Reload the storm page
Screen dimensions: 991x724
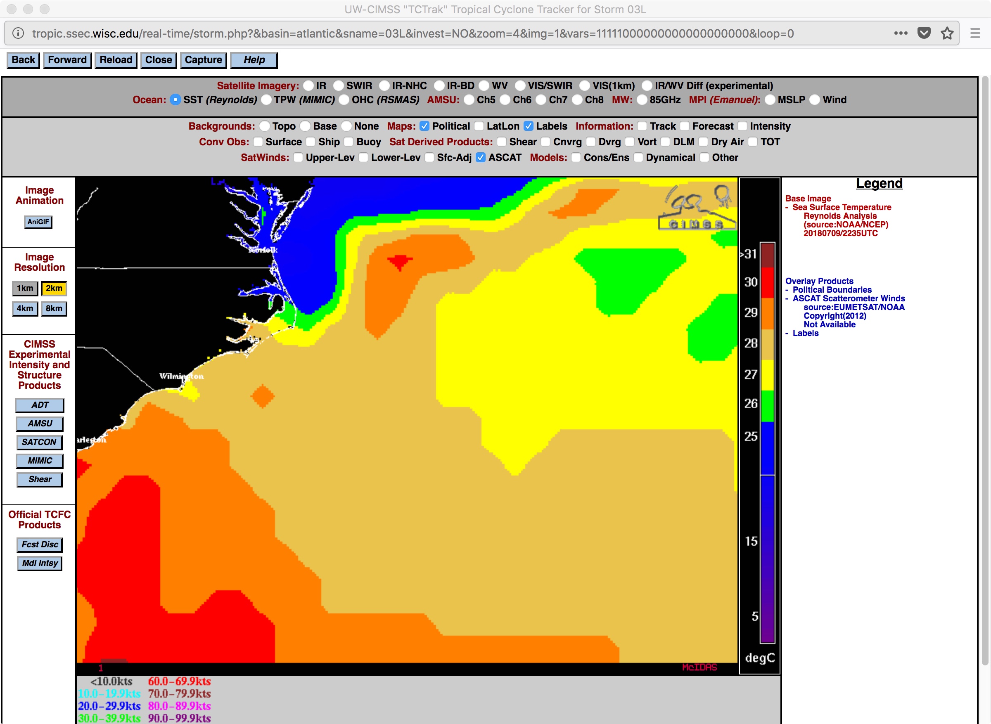coord(116,60)
